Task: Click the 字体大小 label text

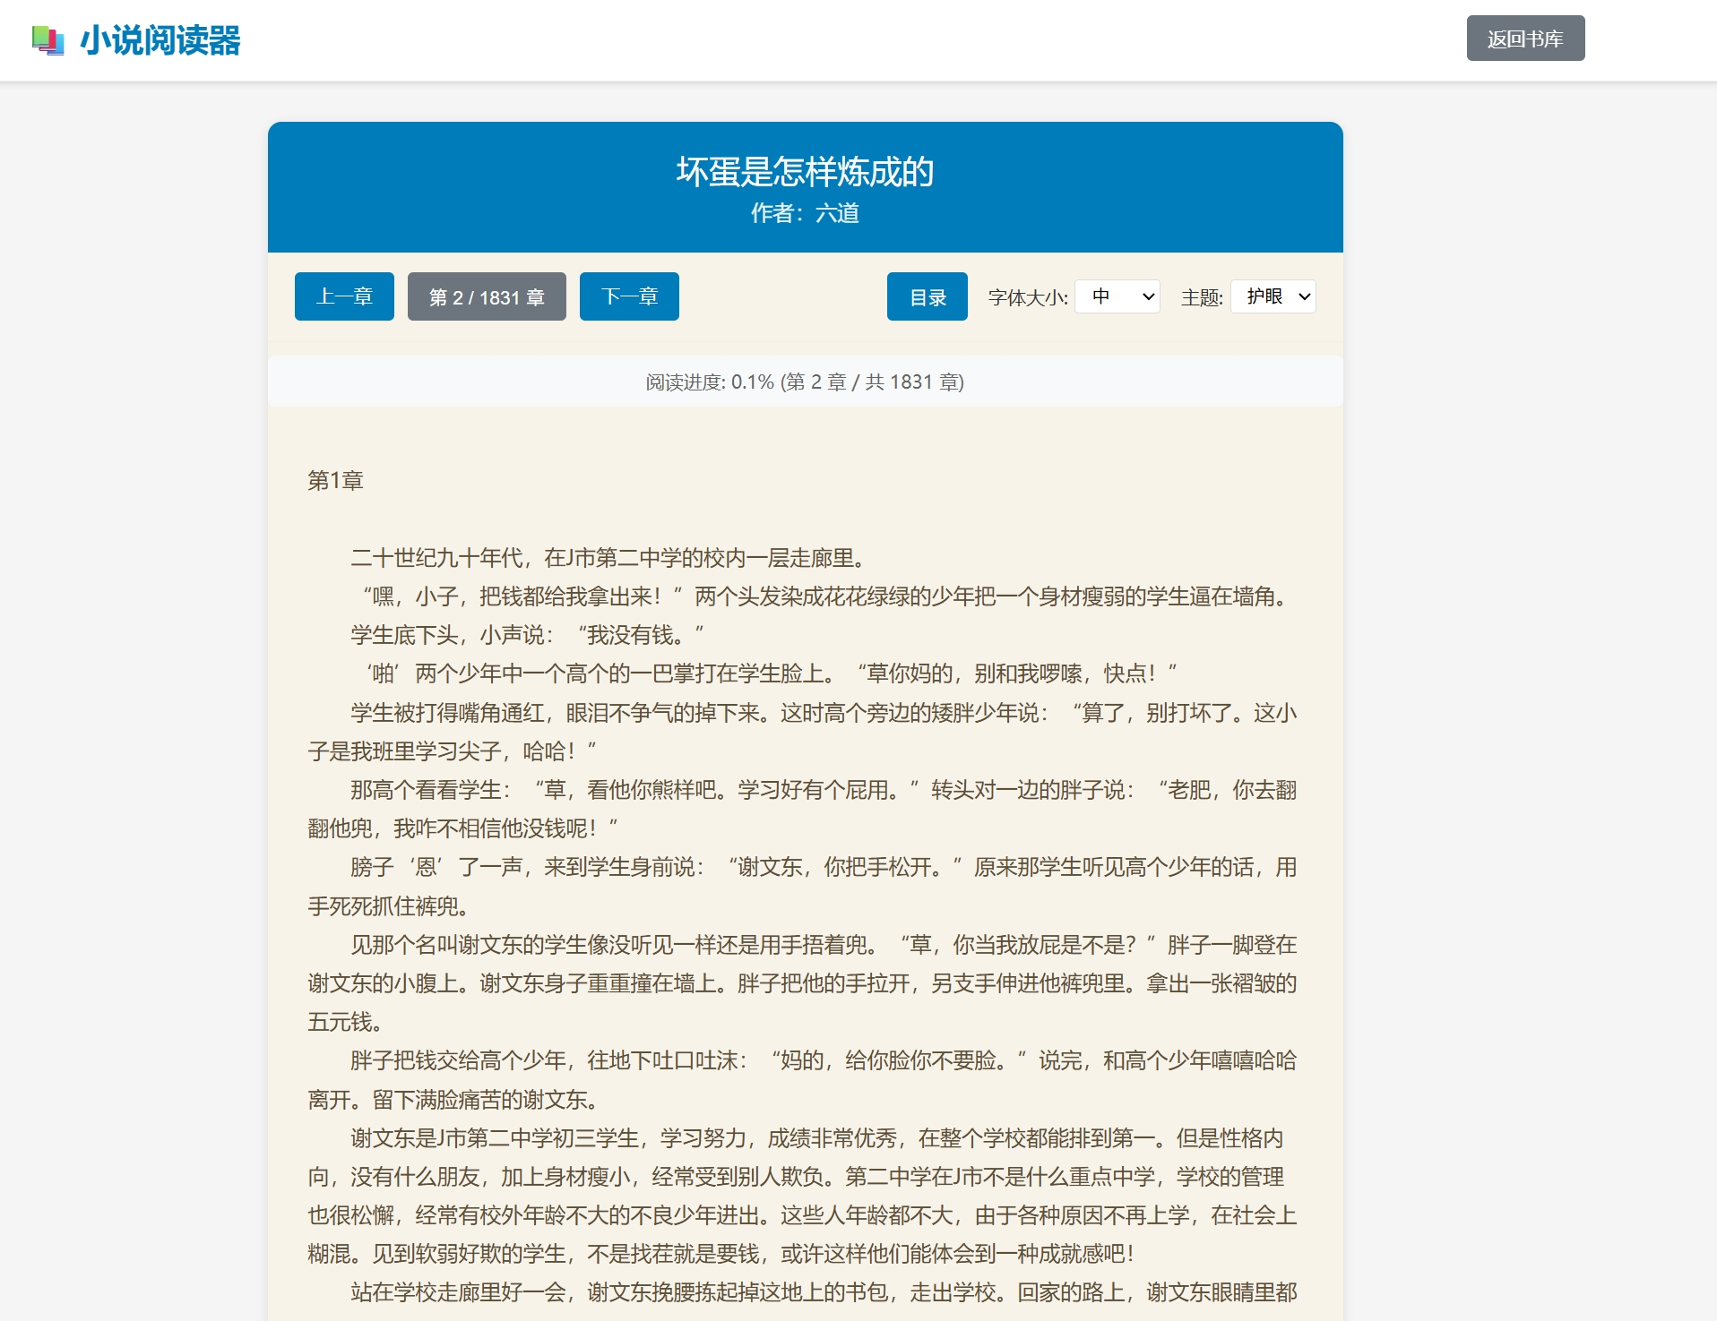Action: pyautogui.click(x=1027, y=297)
